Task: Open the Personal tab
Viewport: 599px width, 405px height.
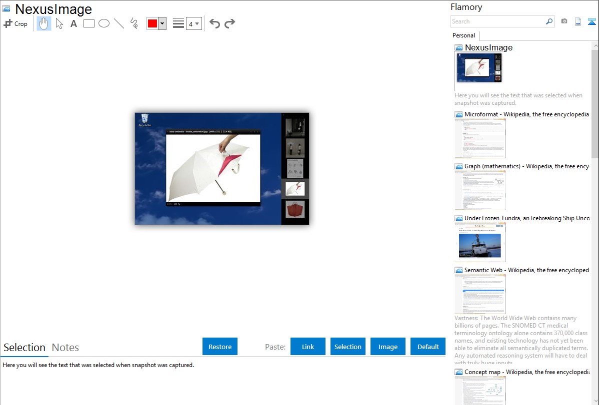Action: click(463, 35)
